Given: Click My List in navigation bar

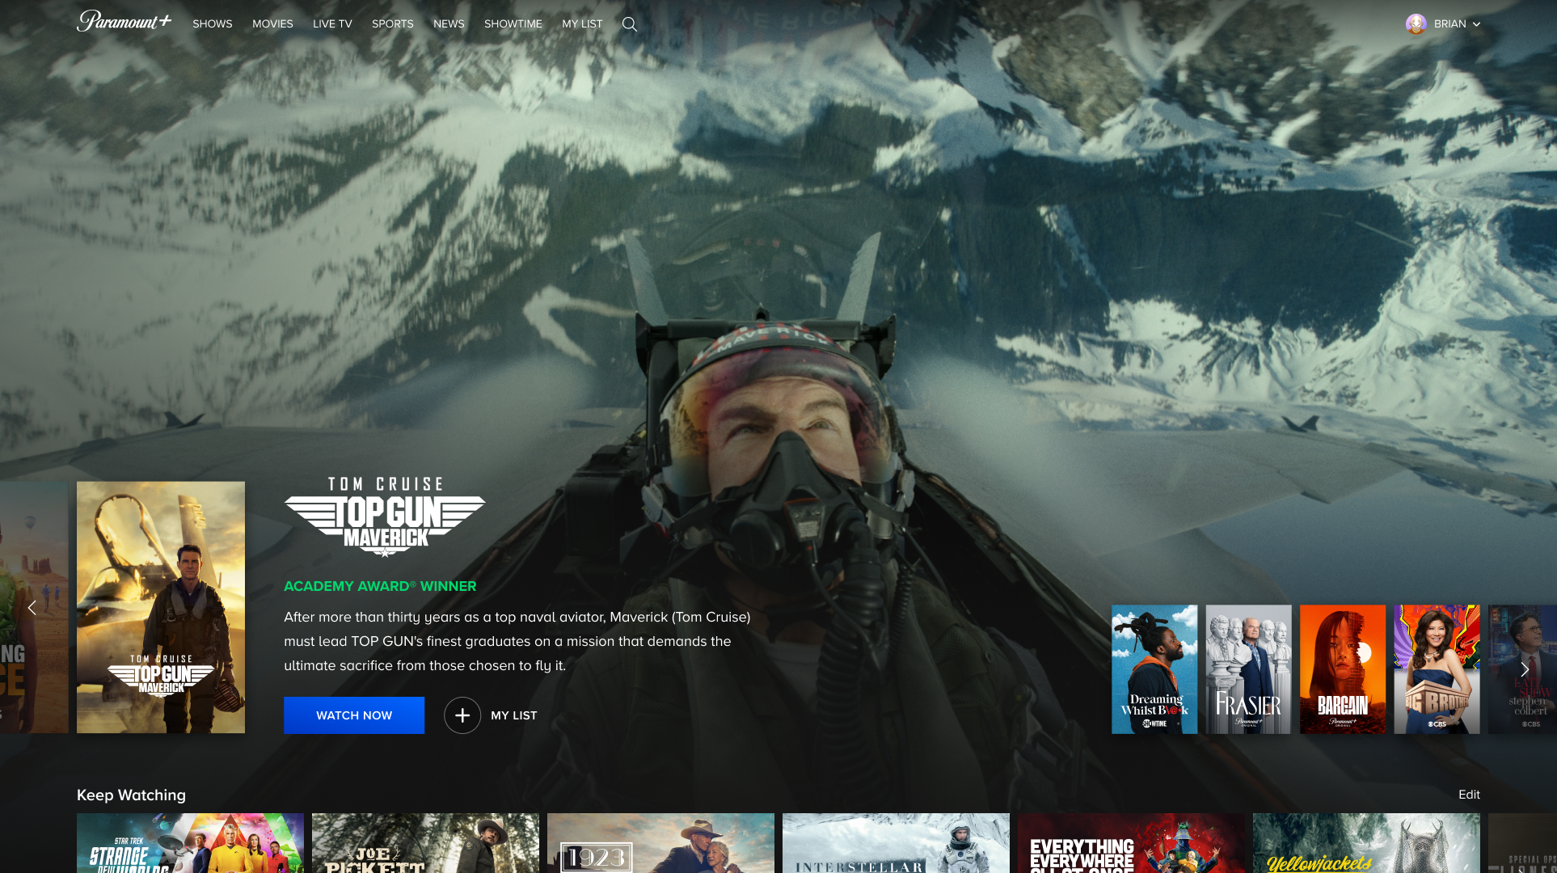Looking at the screenshot, I should click(582, 24).
